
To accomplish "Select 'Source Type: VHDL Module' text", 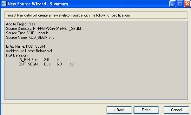I will point(27,33).
